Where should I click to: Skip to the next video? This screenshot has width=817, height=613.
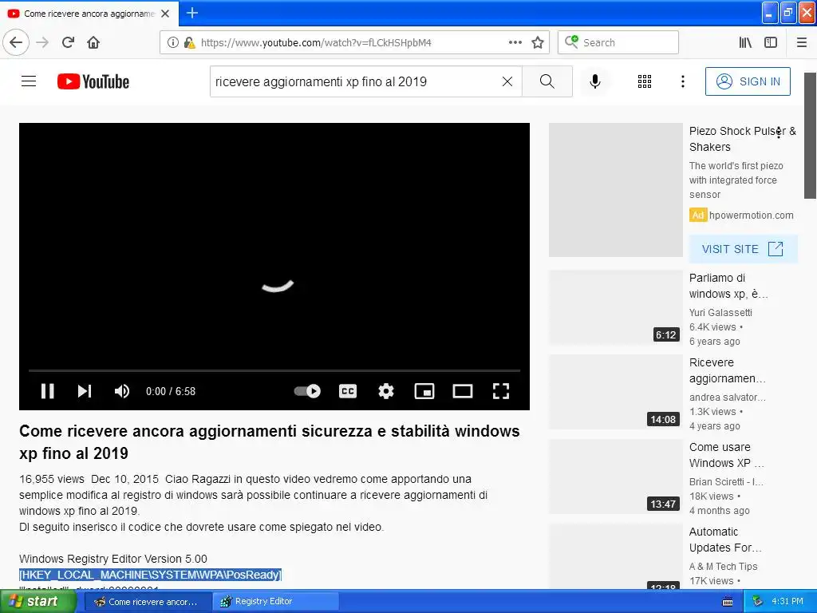(85, 391)
